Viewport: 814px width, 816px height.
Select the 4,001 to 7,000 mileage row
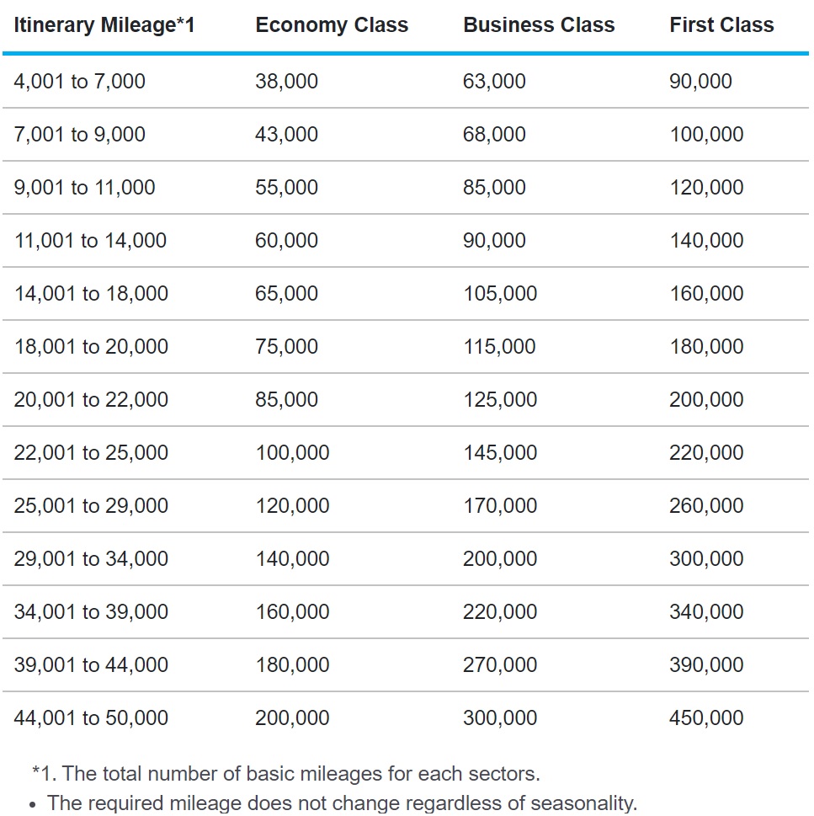tap(406, 82)
